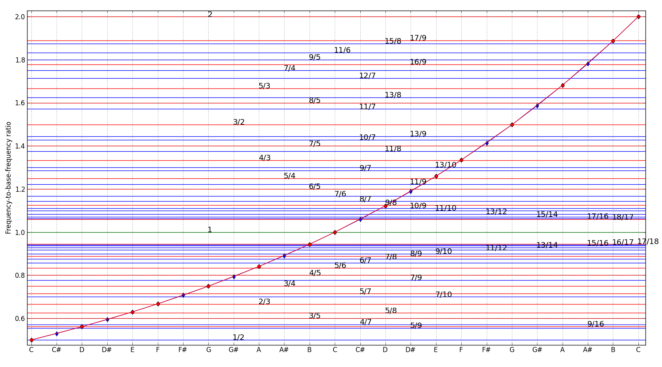Select the 3/5 ratio label
This screenshot has width=662, height=367.
[315, 316]
